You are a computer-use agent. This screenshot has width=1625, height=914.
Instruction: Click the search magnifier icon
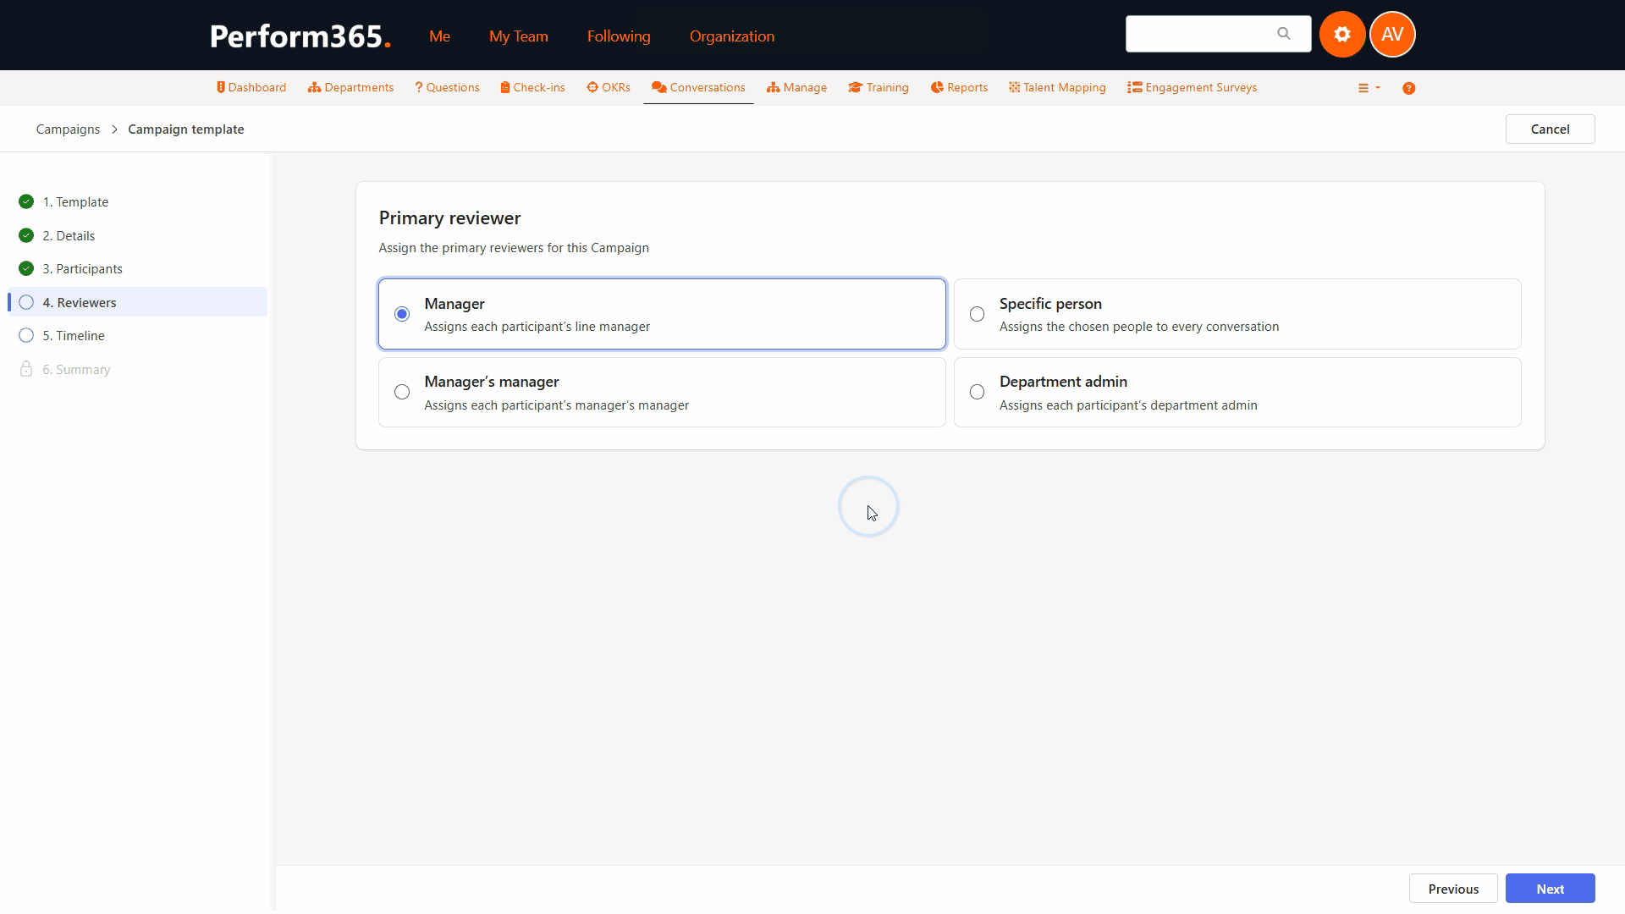tap(1284, 34)
